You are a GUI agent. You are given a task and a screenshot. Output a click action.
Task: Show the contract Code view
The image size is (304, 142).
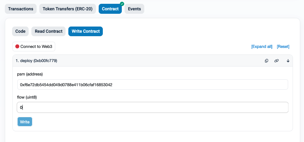(20, 31)
